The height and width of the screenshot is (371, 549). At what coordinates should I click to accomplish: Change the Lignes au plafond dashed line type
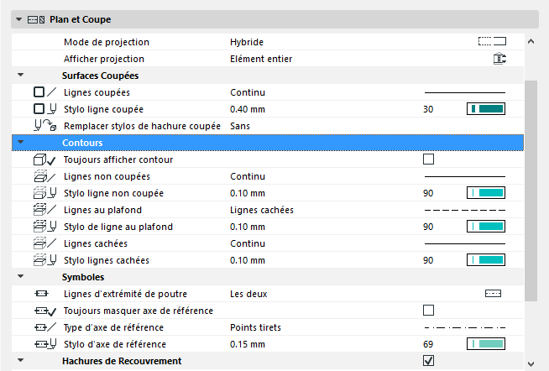coord(464,210)
